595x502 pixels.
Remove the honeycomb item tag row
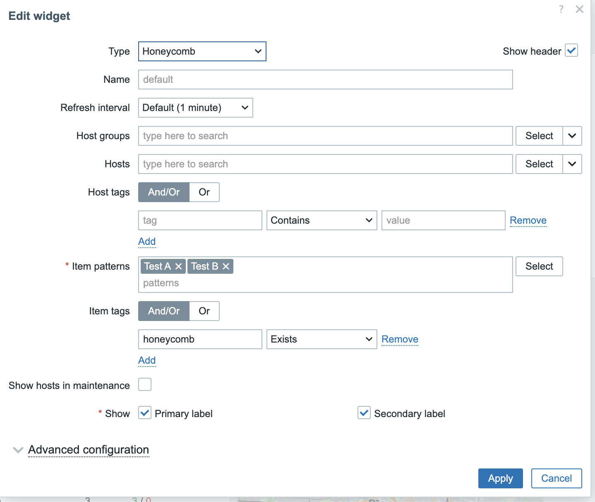(400, 339)
